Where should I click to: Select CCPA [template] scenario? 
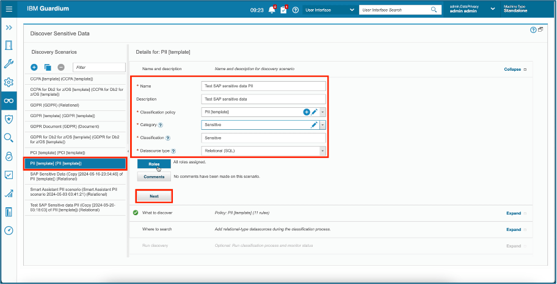(75, 79)
